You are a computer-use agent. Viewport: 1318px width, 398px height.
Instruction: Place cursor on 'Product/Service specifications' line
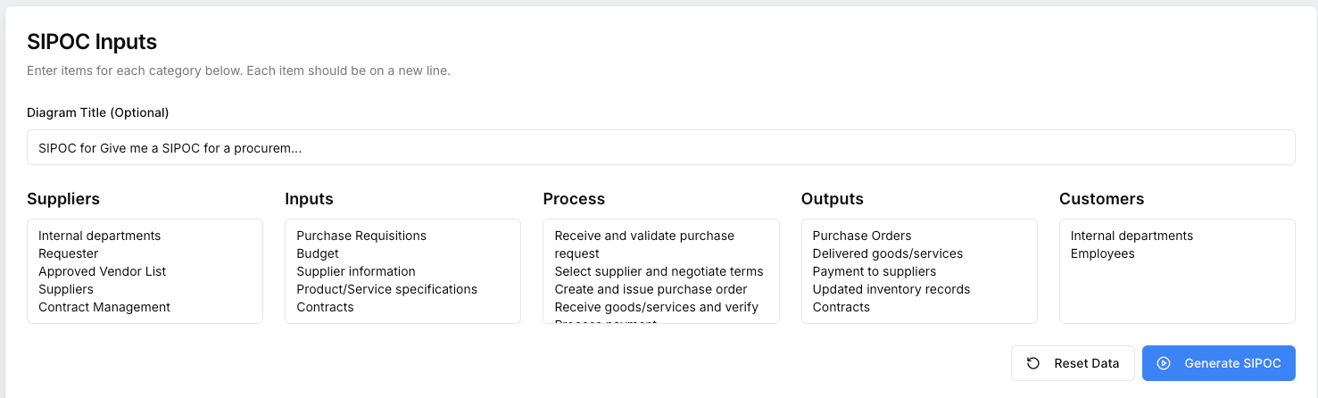point(387,289)
